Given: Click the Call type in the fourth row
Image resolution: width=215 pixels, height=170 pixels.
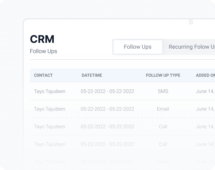Looking at the screenshot, I should coord(163,144).
